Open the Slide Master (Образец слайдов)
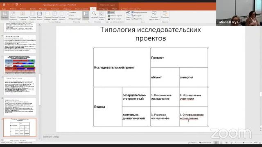Image resolution: width=262 pixels, height=147 pixels. pyautogui.click(x=47, y=16)
